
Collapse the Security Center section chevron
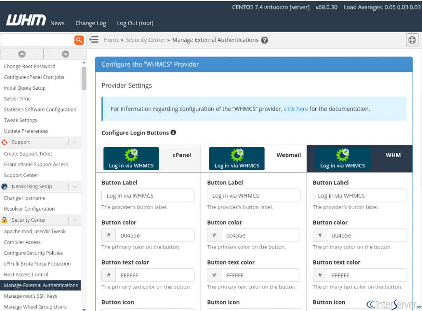pyautogui.click(x=75, y=220)
